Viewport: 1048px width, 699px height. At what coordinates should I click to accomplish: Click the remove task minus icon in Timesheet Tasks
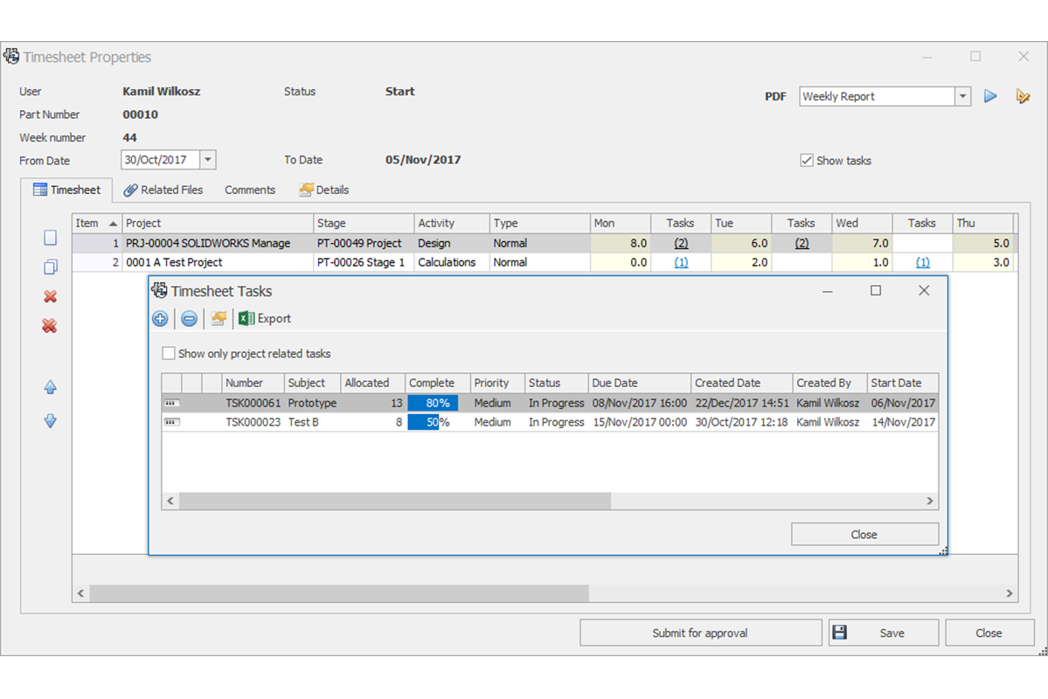point(189,319)
